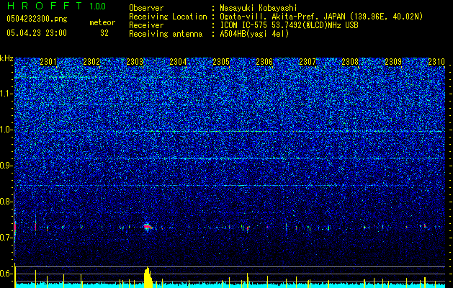The width and height of the screenshot is (453, 288).
Task: Click the 2304 time marker
Action: tap(178, 62)
